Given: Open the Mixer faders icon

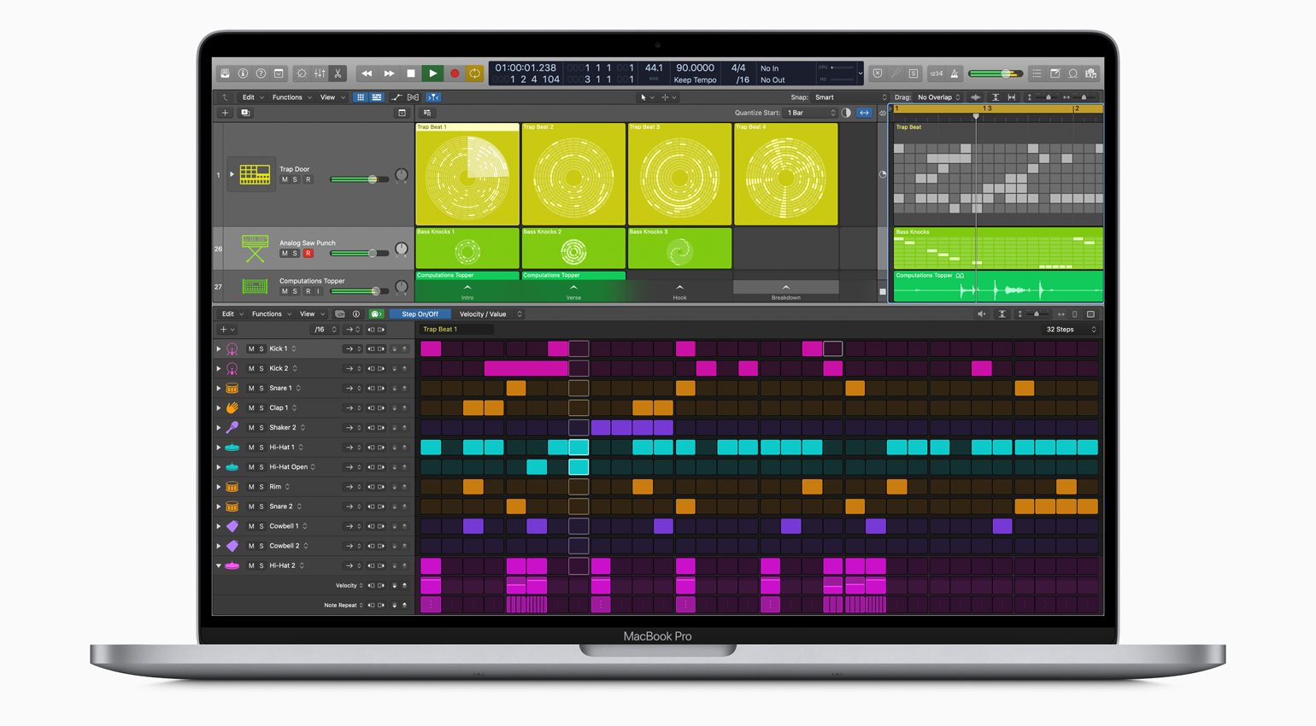Looking at the screenshot, I should point(320,73).
